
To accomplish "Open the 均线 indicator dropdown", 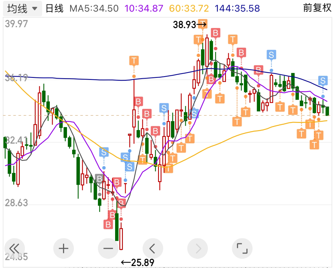I will [x=22, y=9].
